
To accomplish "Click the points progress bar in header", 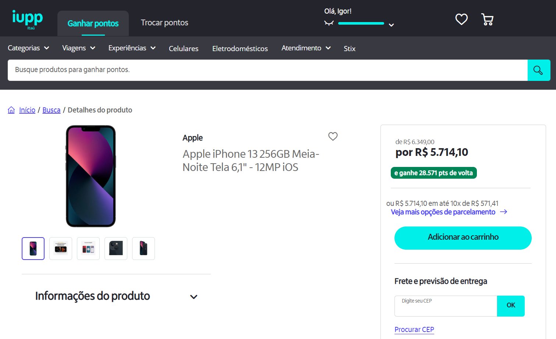I will 361,24.
